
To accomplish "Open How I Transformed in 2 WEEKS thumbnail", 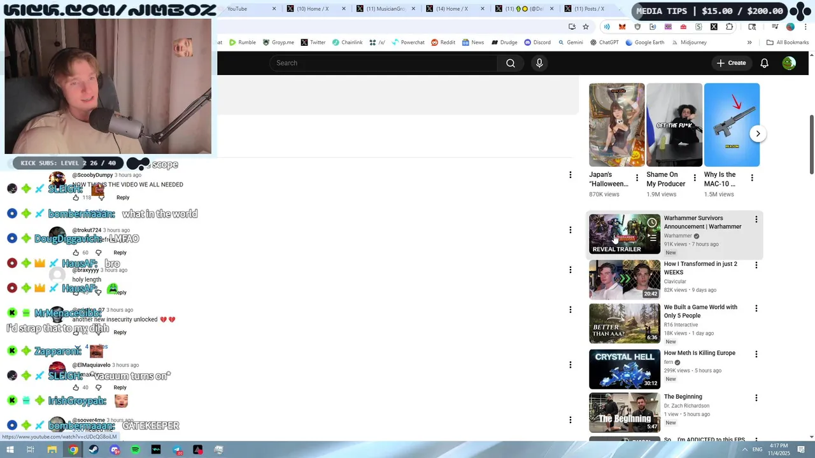I will click(625, 279).
